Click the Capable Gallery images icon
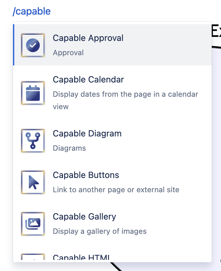 coord(33,224)
